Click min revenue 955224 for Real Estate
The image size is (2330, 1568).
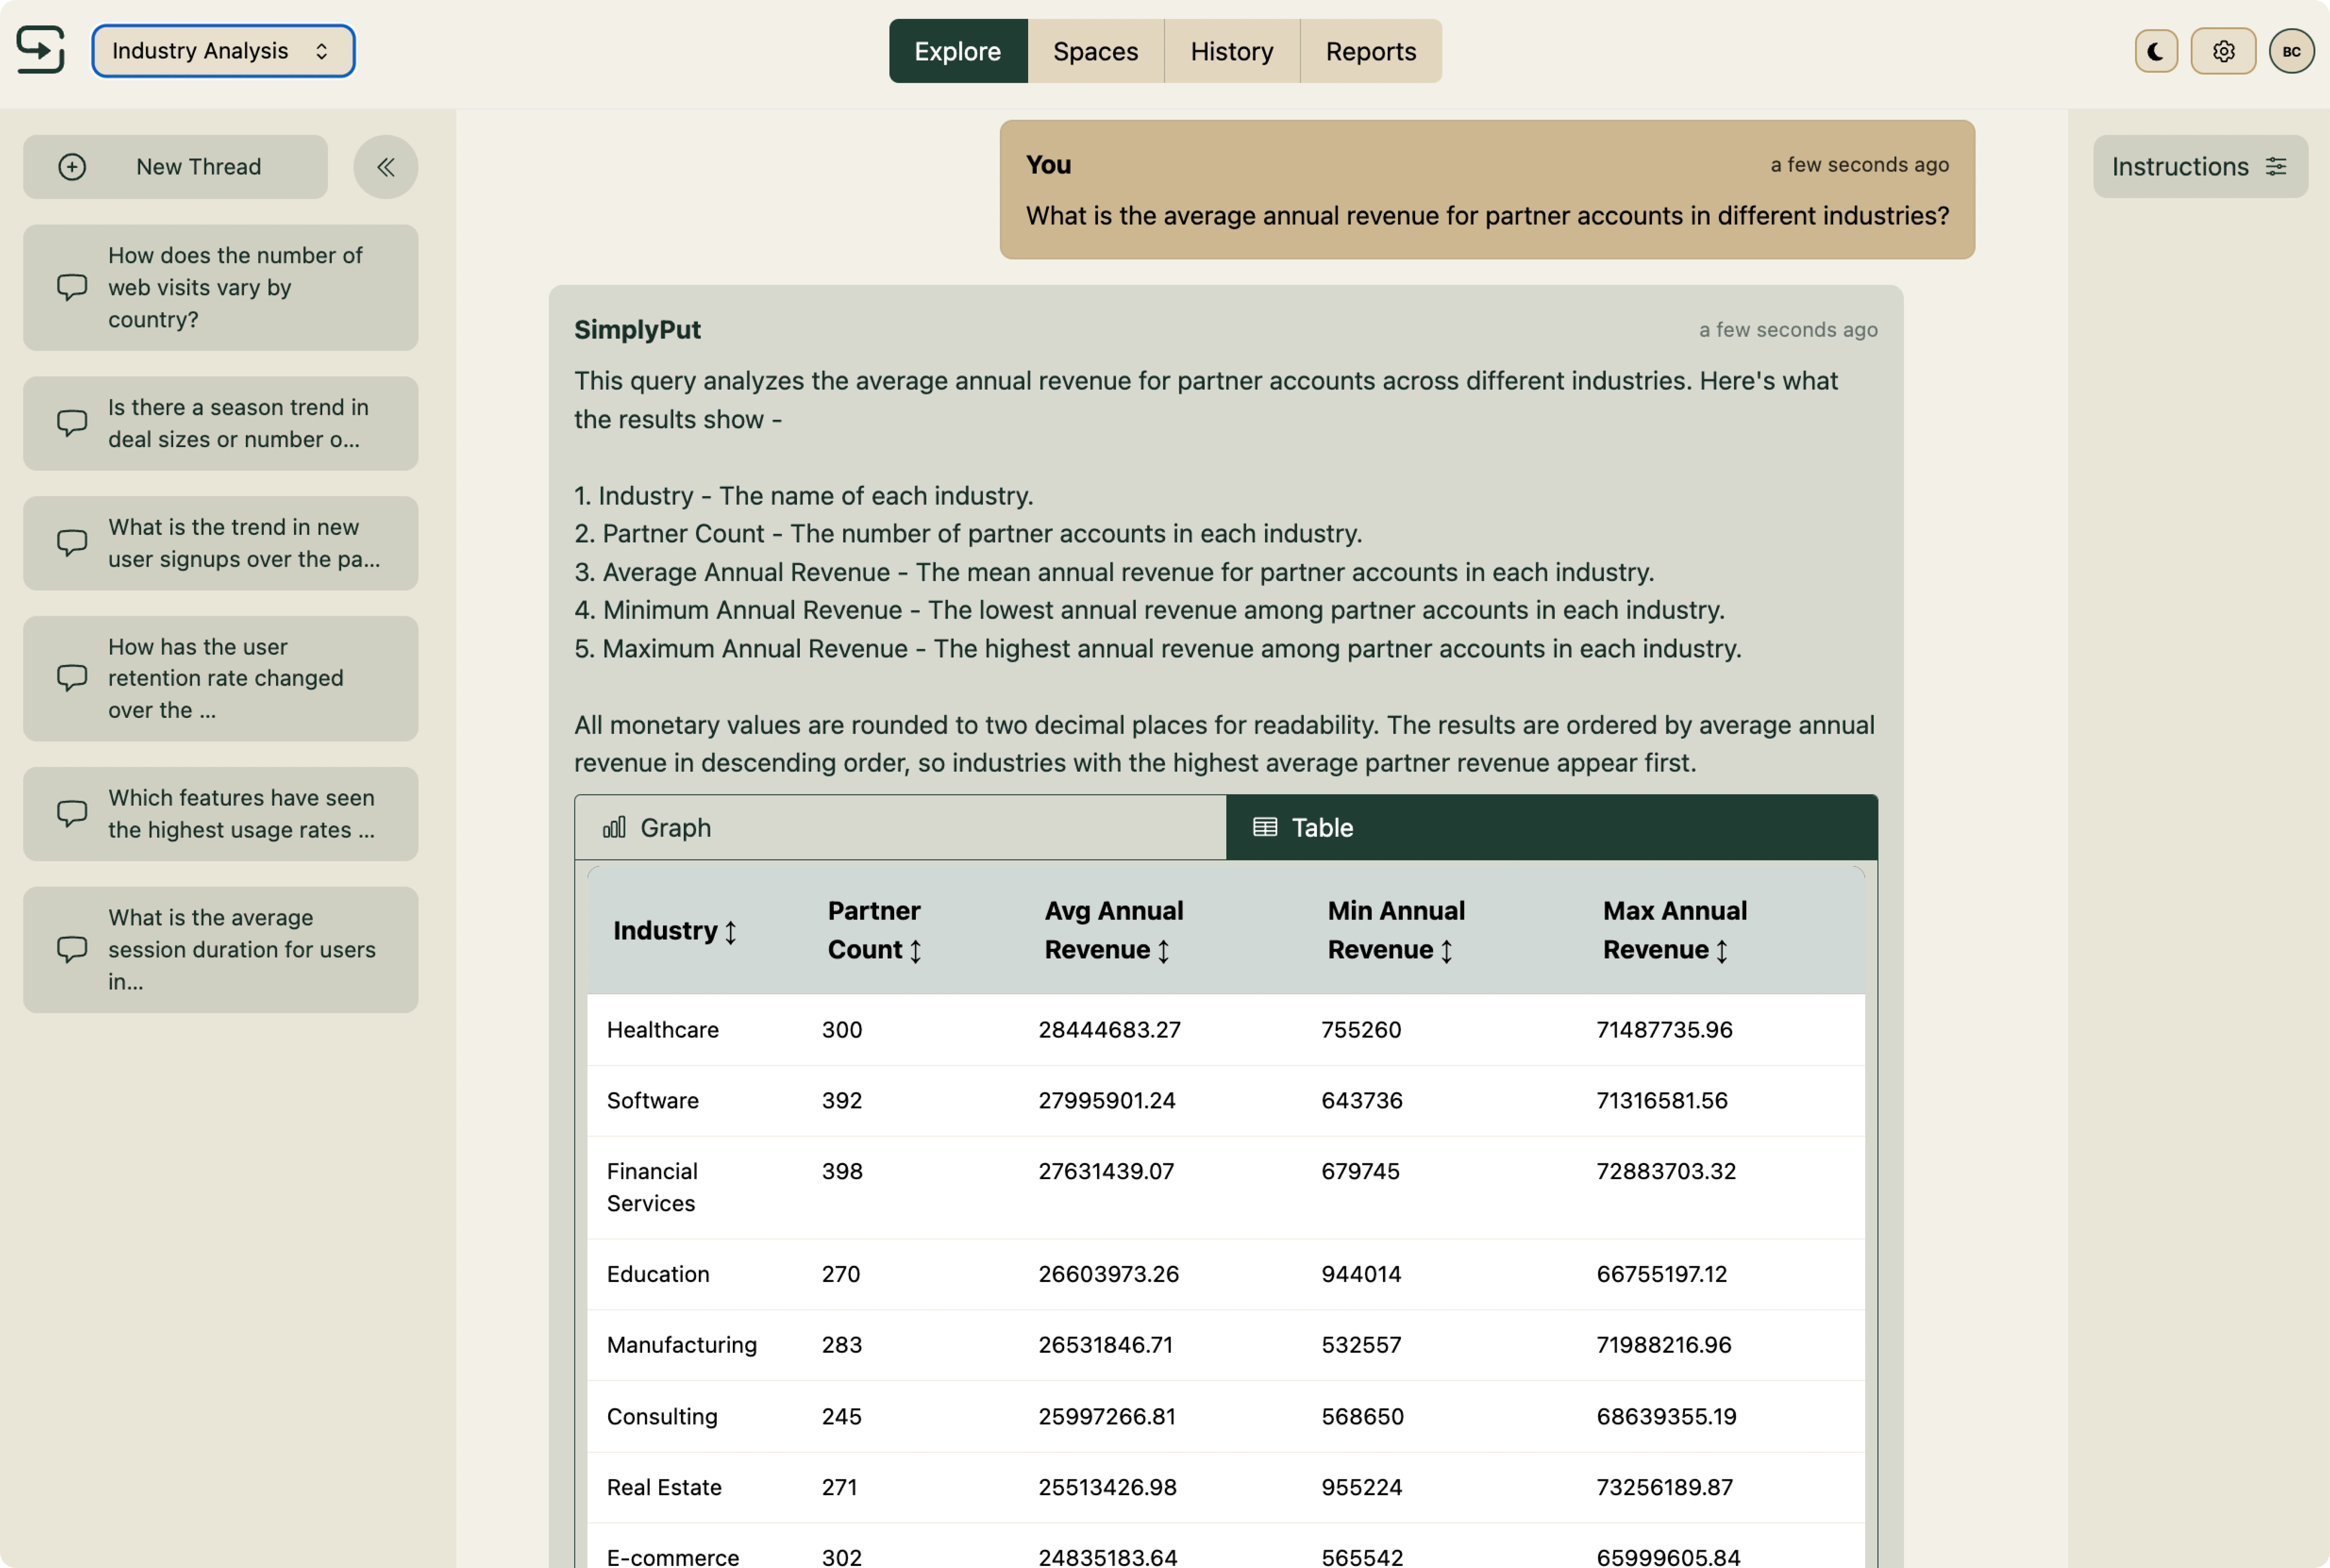pyautogui.click(x=1361, y=1488)
